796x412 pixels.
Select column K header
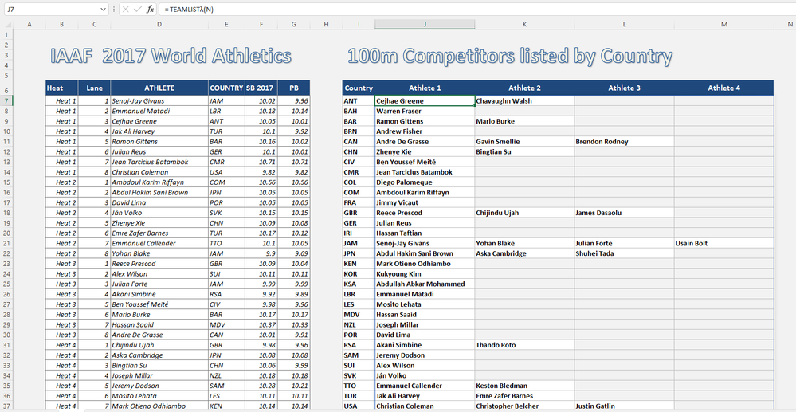coord(524,25)
